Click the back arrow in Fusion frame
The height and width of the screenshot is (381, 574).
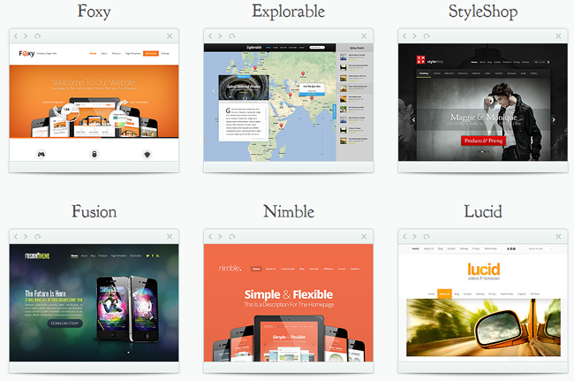pyautogui.click(x=16, y=237)
